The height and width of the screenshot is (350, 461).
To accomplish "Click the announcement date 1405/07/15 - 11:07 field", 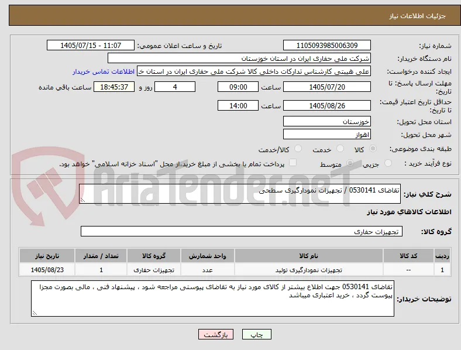I will click(x=91, y=45).
